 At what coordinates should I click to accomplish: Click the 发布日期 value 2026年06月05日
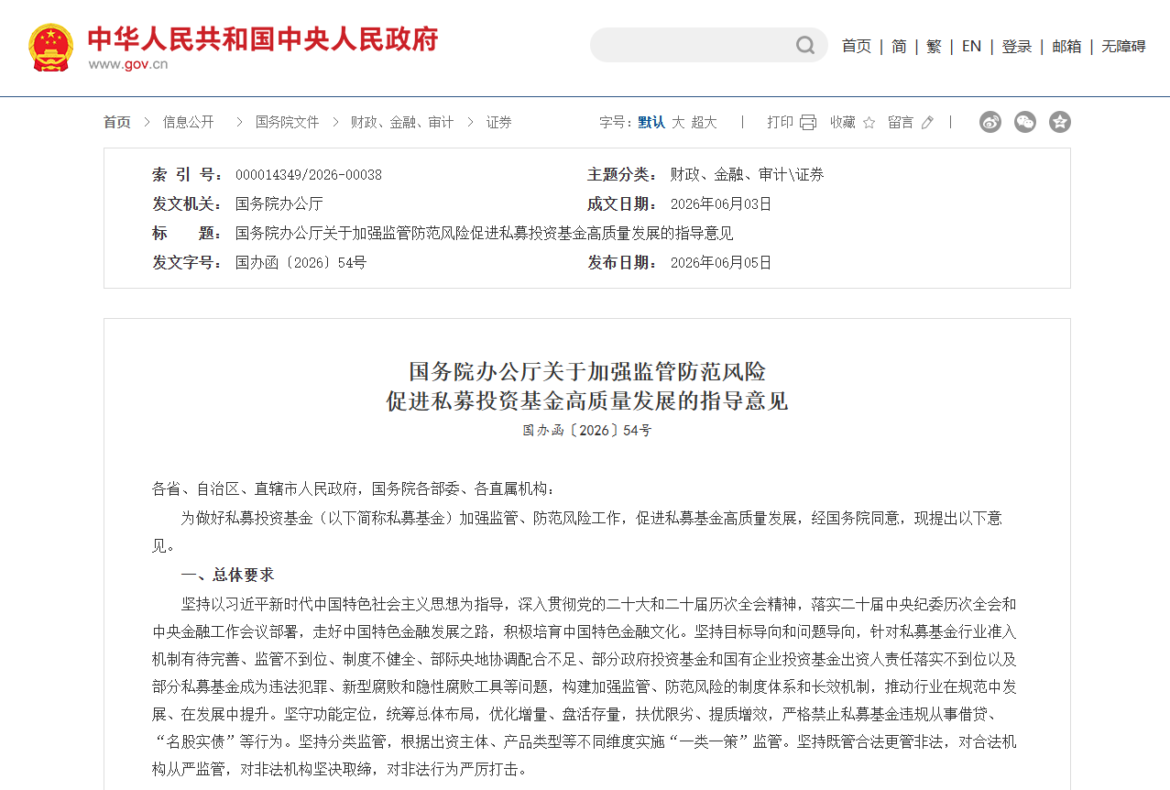pyautogui.click(x=721, y=262)
